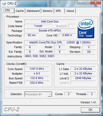Close the CPU-Z window
This screenshot has height=116, width=103.
pyautogui.click(x=96, y=3)
